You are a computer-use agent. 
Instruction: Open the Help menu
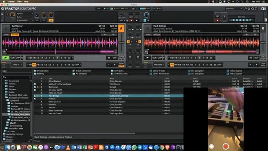tap(26, 2)
